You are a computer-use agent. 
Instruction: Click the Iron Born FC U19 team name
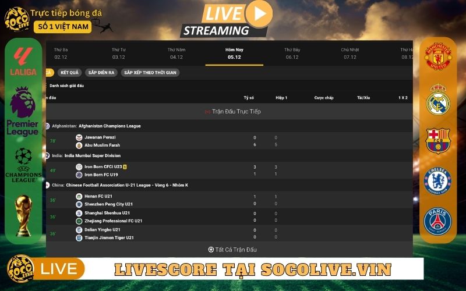(101, 175)
